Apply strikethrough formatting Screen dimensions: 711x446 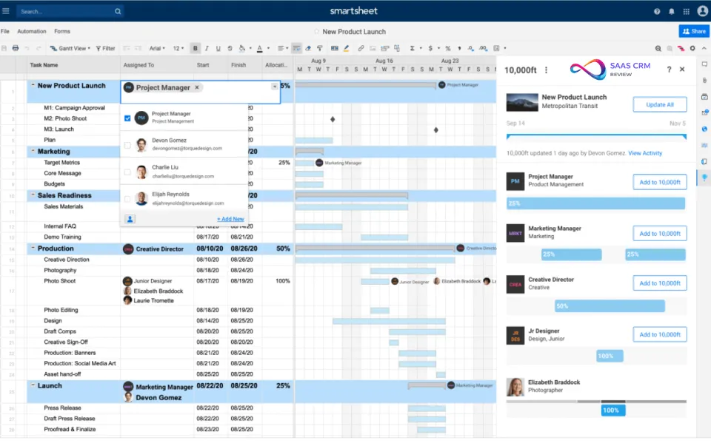(x=229, y=47)
